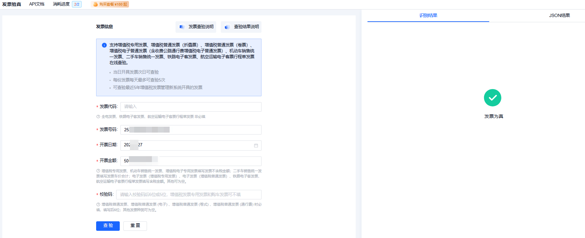Click the 购买套餐 ¥180起 button

110,4
